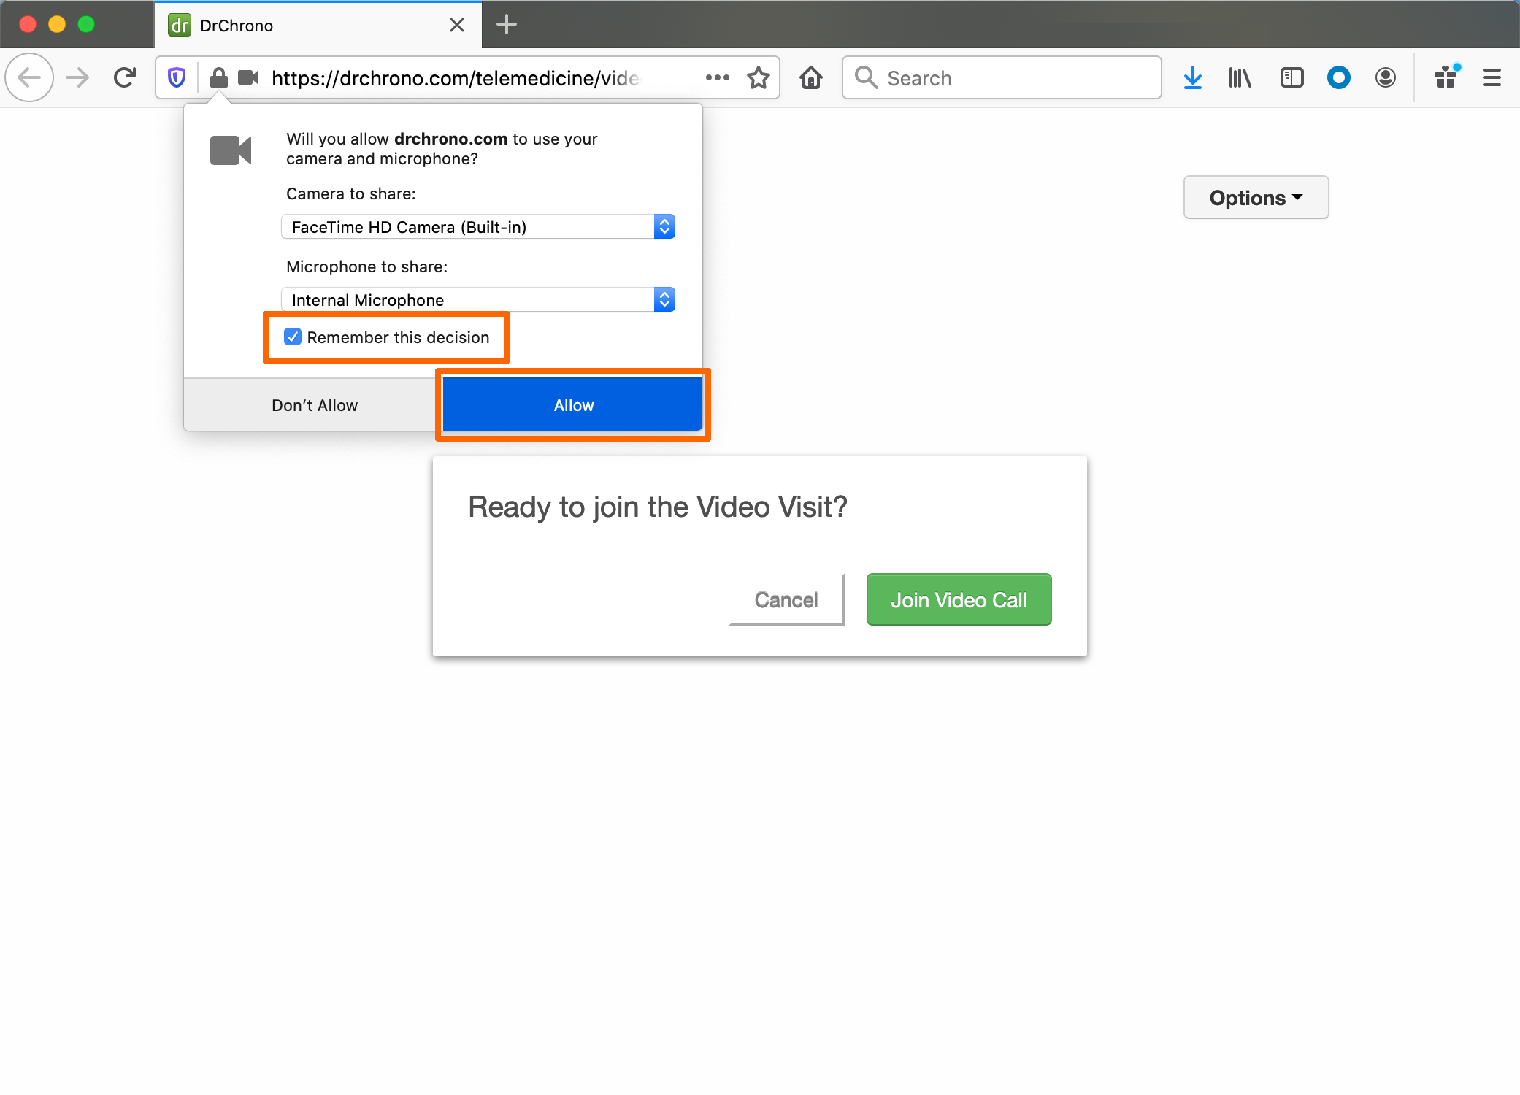Click the drchrono.com domain text
Screen dimensions: 1520x1095
(x=450, y=139)
